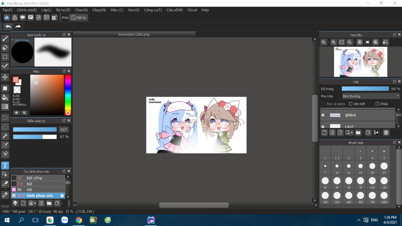Open Zalo from the taskbar

point(64,220)
